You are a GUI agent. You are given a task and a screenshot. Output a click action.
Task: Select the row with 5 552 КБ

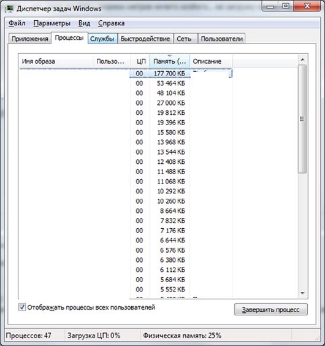tap(126, 290)
